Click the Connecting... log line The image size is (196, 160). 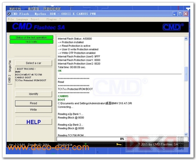click(x=65, y=107)
